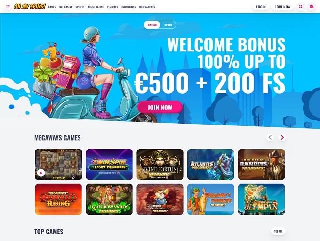Screen dimensions: 320x241
Task: Launch the Fishin' Frenzy Megaways game
Action: [x=211, y=199]
